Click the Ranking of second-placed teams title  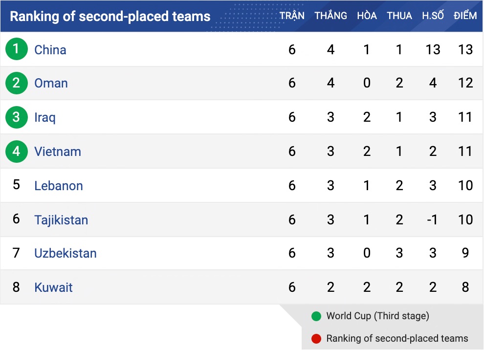point(110,16)
